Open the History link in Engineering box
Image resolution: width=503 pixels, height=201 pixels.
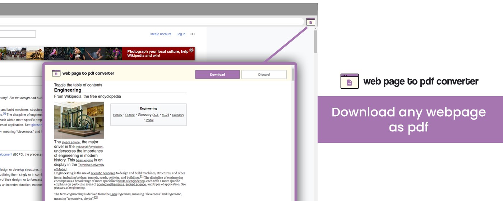117,115
